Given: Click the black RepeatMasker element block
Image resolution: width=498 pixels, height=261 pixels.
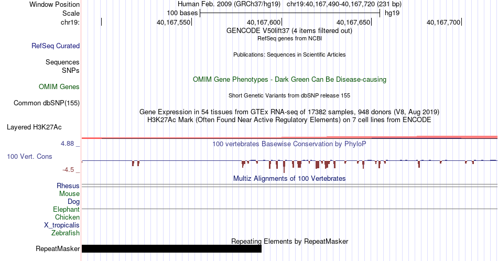Looking at the screenshot, I should [x=171, y=248].
